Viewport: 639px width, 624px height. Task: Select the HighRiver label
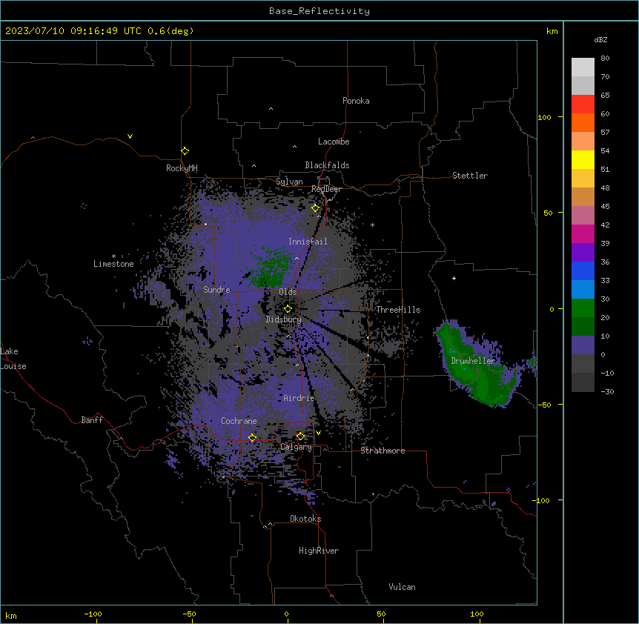click(319, 551)
